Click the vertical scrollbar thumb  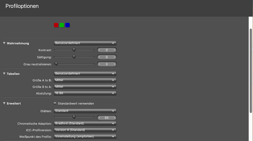tap(251, 71)
